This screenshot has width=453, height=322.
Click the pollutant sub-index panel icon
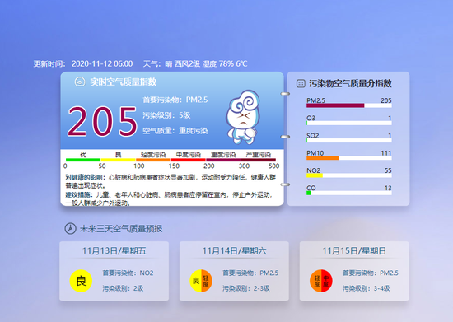(301, 83)
